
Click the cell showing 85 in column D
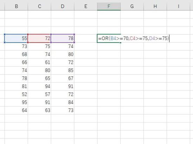(x=63, y=70)
